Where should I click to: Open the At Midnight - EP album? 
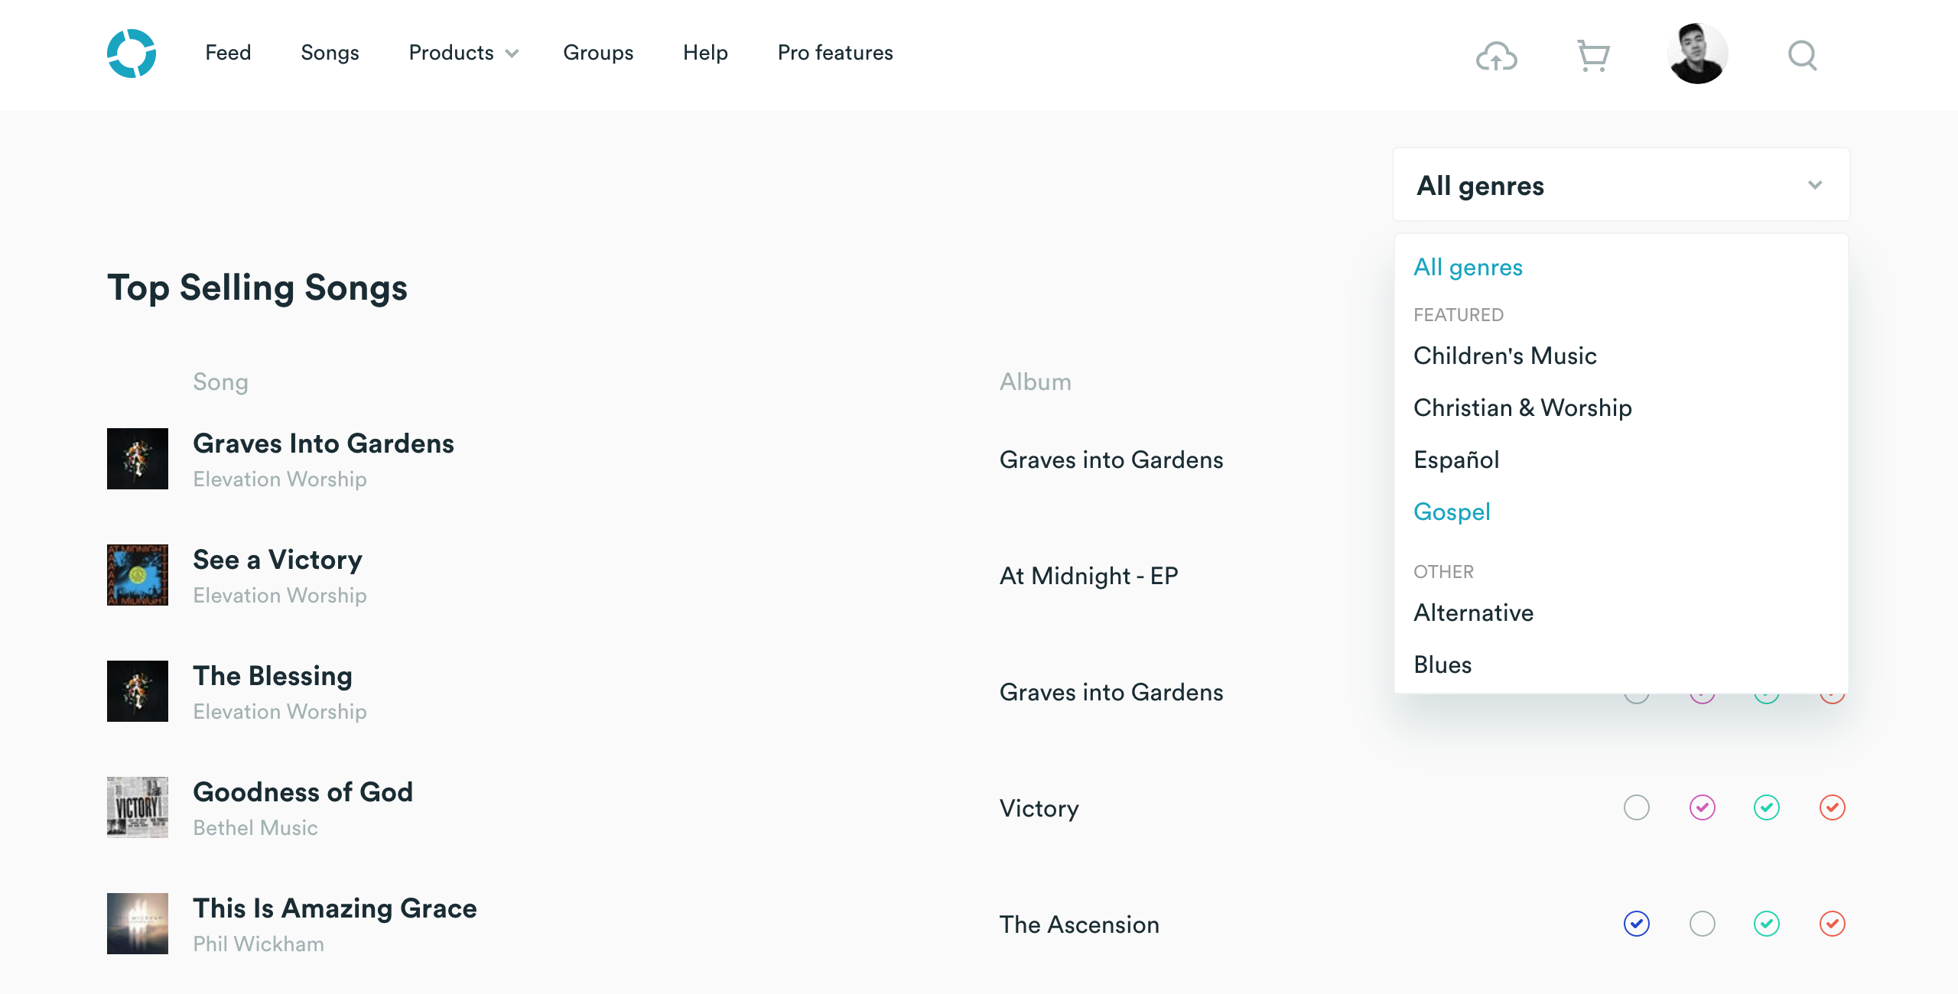[1088, 575]
